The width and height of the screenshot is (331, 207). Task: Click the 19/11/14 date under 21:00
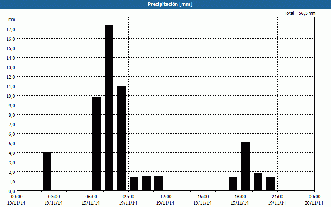(x=277, y=203)
